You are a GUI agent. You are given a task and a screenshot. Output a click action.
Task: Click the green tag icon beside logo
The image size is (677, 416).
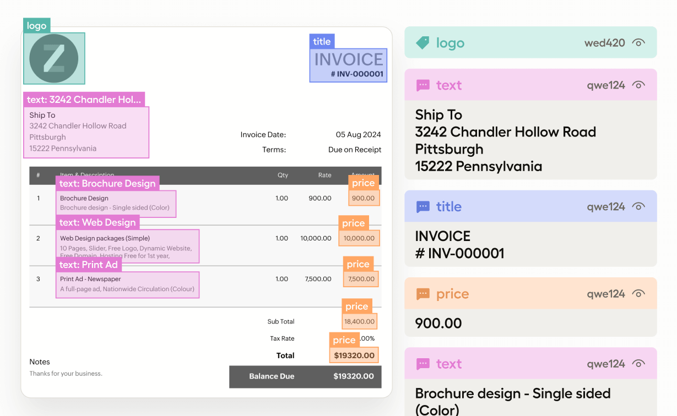point(423,43)
